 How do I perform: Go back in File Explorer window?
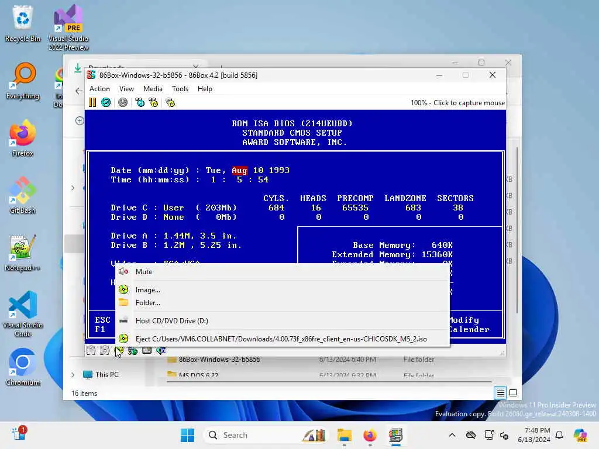(79, 91)
